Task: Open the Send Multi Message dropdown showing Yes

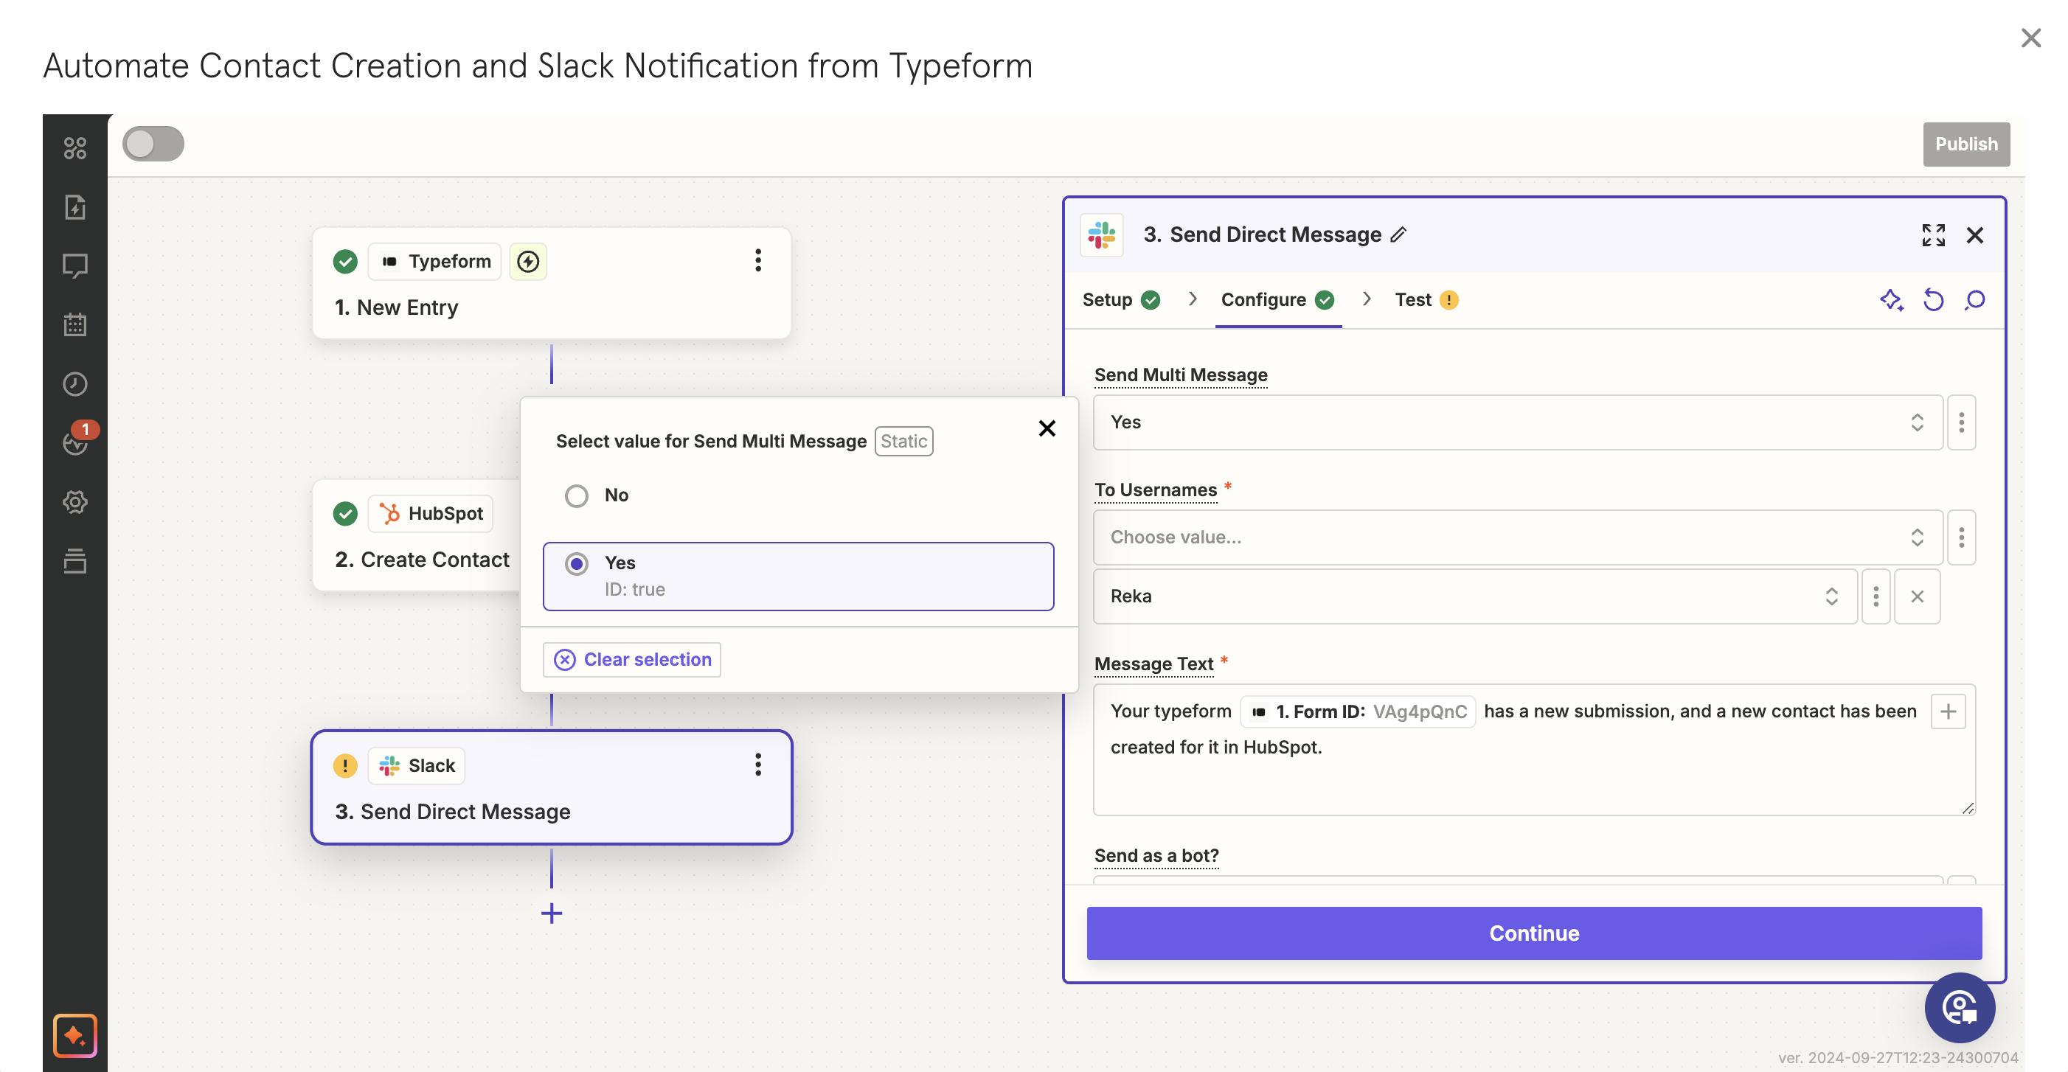Action: coord(1517,422)
